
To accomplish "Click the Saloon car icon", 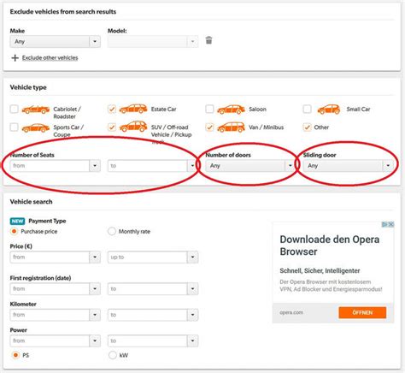I will (231, 110).
